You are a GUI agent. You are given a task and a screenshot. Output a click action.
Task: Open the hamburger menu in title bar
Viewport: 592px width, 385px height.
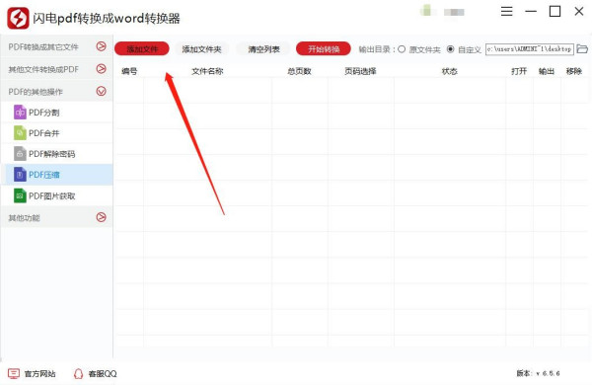coord(507,11)
